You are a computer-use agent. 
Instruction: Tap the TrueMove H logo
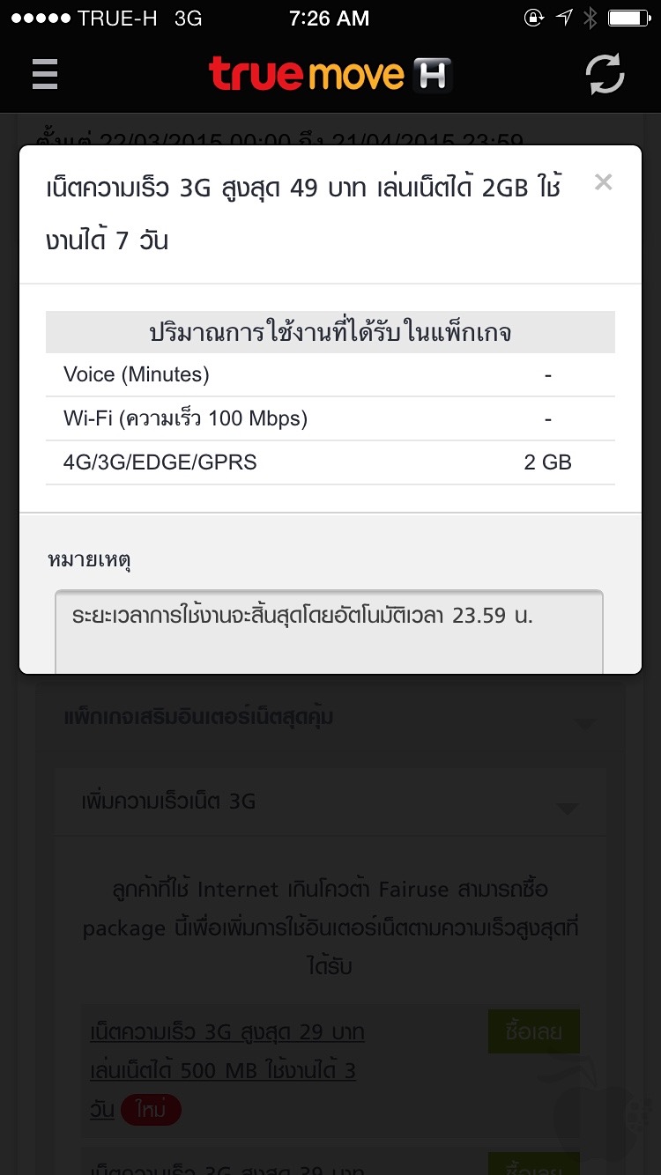(x=330, y=74)
